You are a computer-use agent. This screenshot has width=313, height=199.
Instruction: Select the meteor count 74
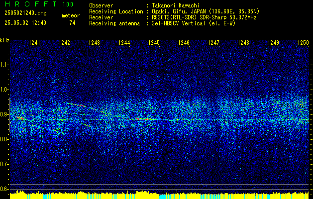click(72, 23)
